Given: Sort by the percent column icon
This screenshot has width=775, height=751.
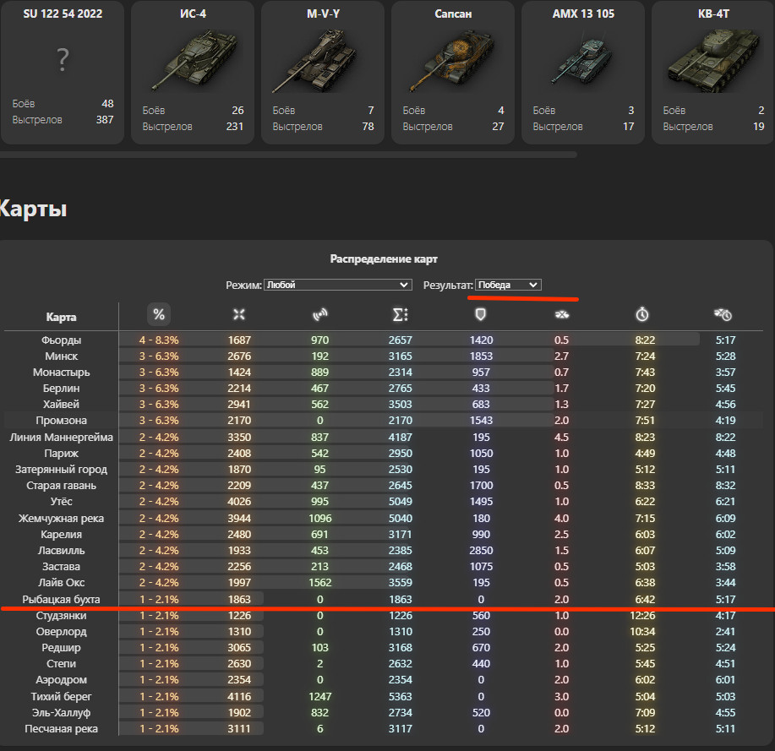Looking at the screenshot, I should pos(159,314).
